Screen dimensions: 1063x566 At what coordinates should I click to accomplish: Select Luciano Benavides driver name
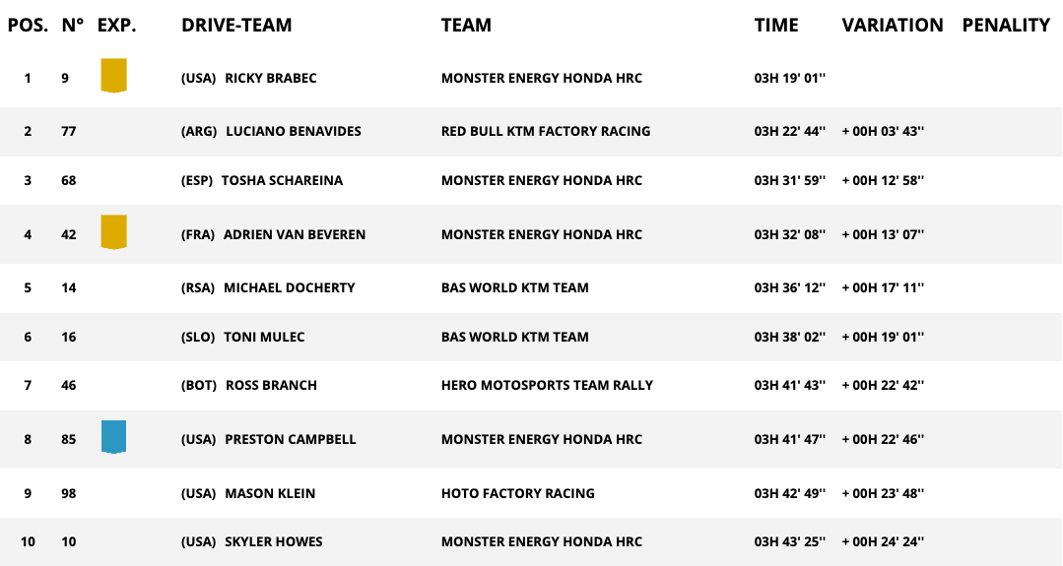(294, 131)
